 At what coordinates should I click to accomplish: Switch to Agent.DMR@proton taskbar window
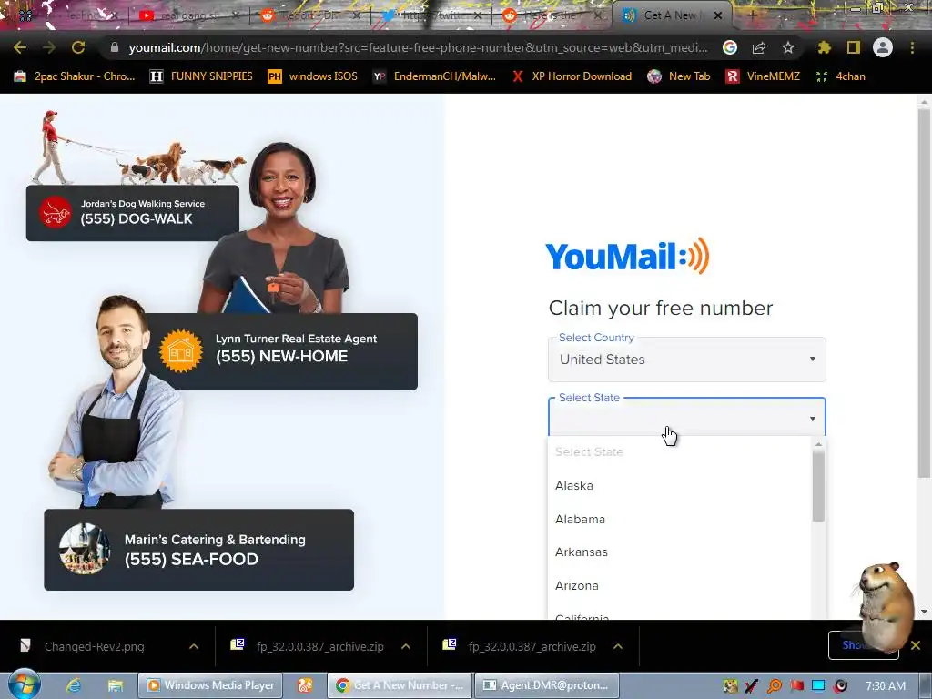pos(547,685)
